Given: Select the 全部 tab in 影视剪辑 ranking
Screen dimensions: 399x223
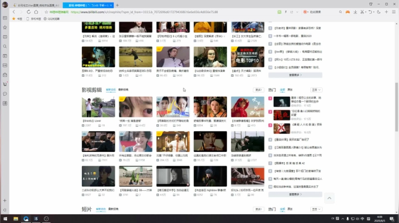Looking at the screenshot, I should coord(283,90).
